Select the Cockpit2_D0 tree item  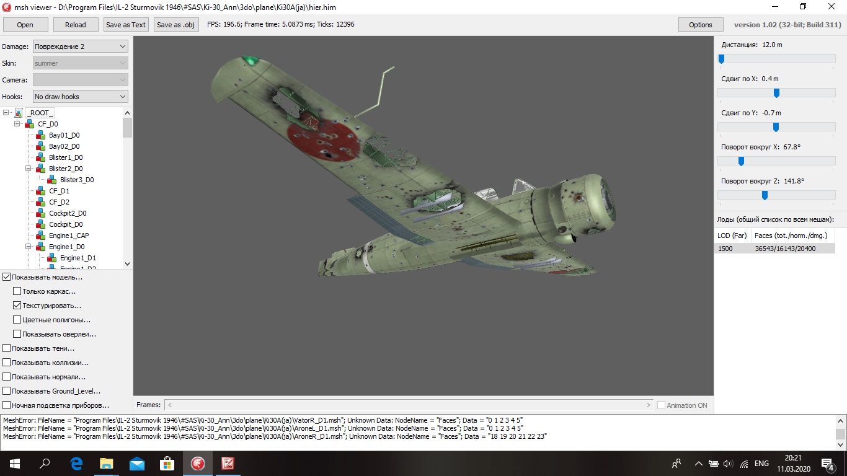[x=68, y=213]
